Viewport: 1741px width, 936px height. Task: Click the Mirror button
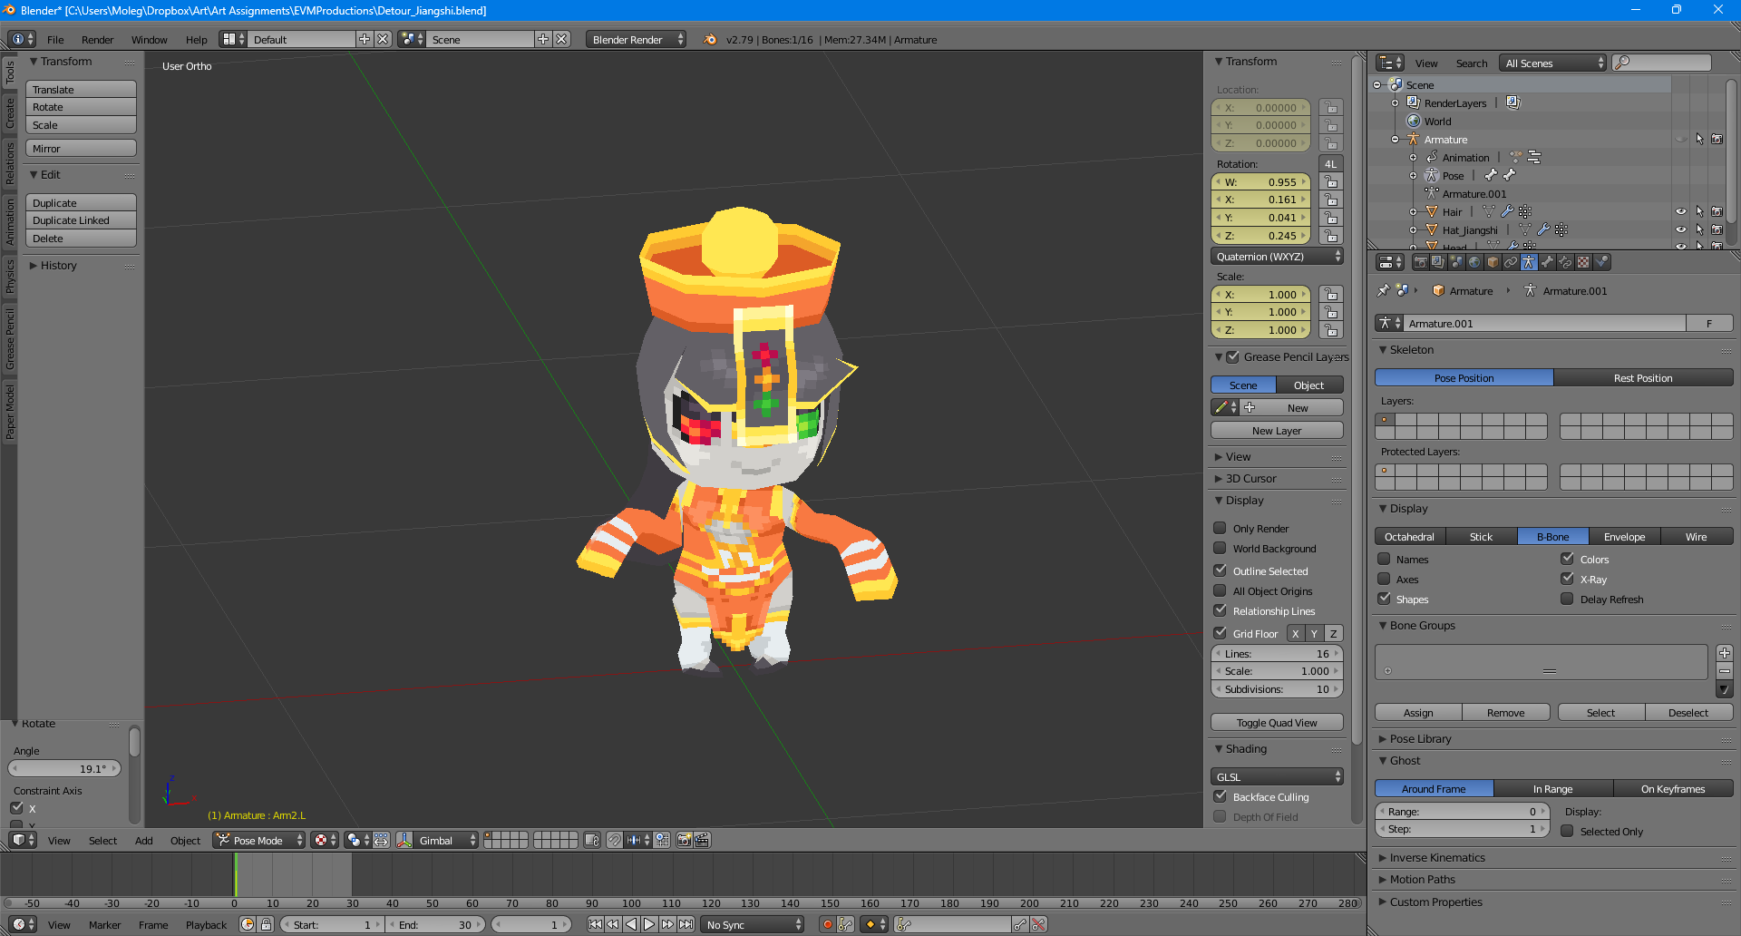click(81, 148)
